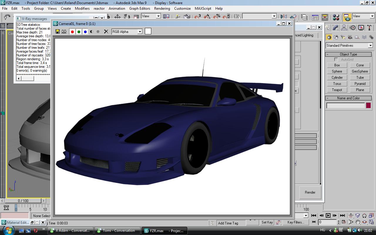This screenshot has height=235, width=376.
Task: Enable the AutoGrid checkbox
Action: 336,60
